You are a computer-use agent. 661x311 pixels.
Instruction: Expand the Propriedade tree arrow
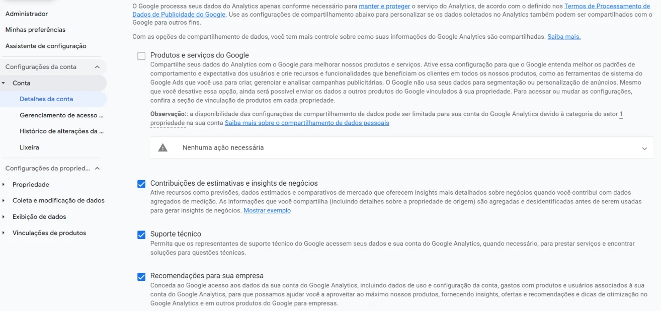pyautogui.click(x=4, y=185)
